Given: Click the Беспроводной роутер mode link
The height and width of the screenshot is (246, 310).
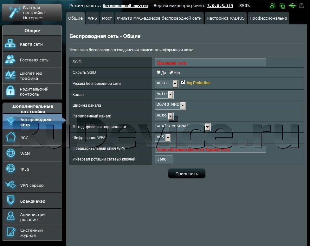Looking at the screenshot, I should click(x=125, y=6).
